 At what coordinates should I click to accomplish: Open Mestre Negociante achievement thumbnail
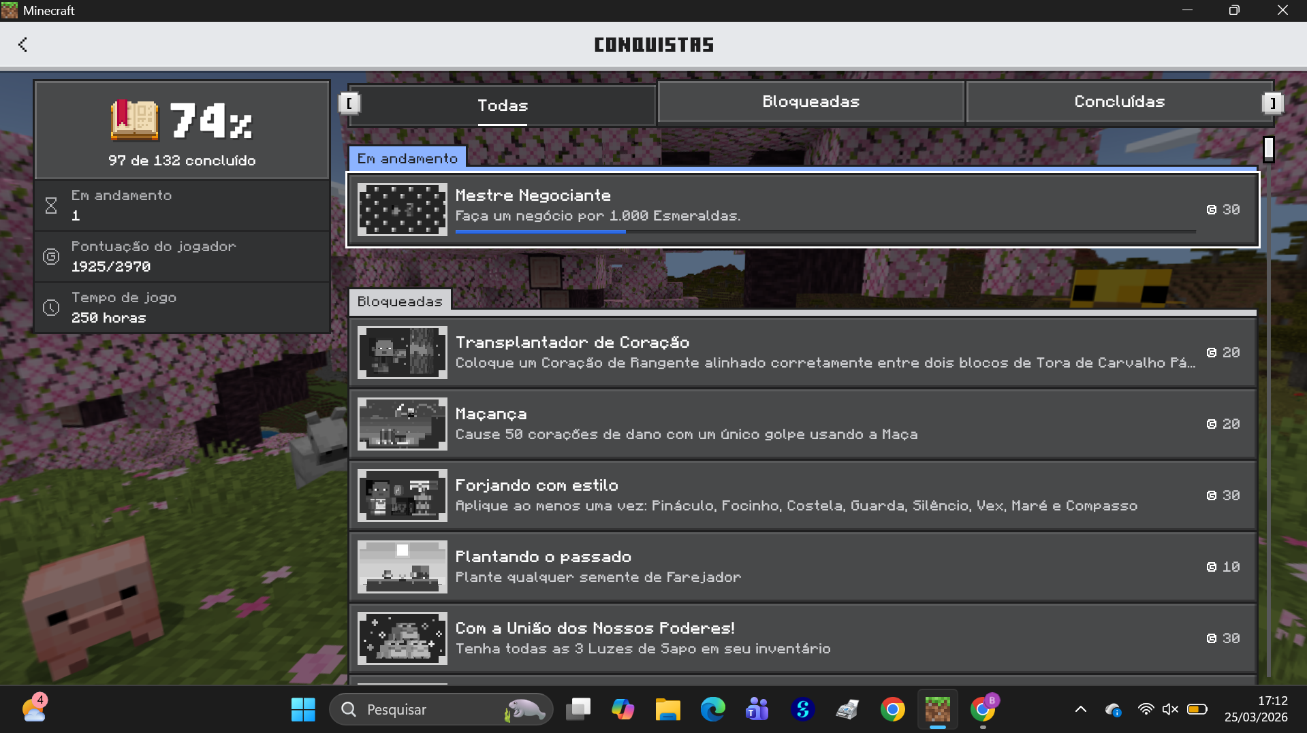click(x=403, y=210)
